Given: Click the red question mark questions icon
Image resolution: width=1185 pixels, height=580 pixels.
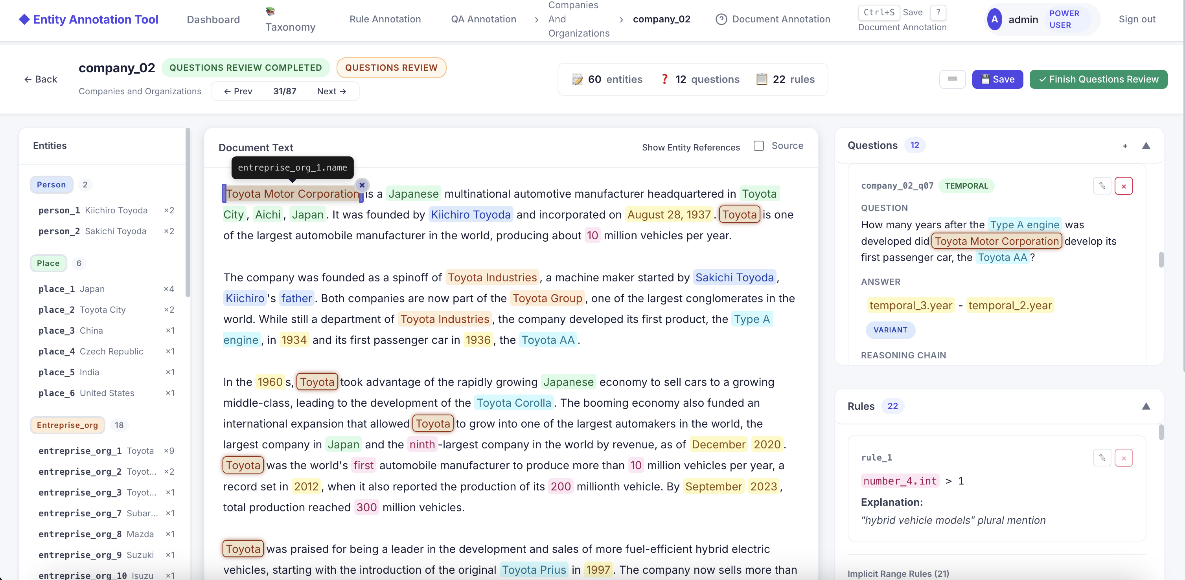Looking at the screenshot, I should (664, 79).
